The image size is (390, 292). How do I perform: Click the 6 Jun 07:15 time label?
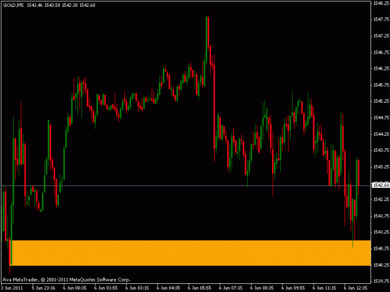click(x=230, y=288)
